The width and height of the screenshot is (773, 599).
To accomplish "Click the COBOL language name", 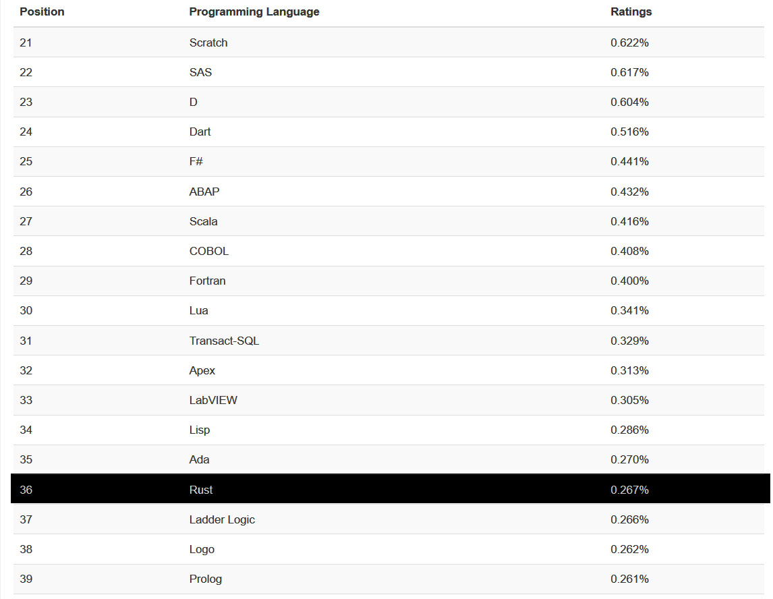I will 209,251.
